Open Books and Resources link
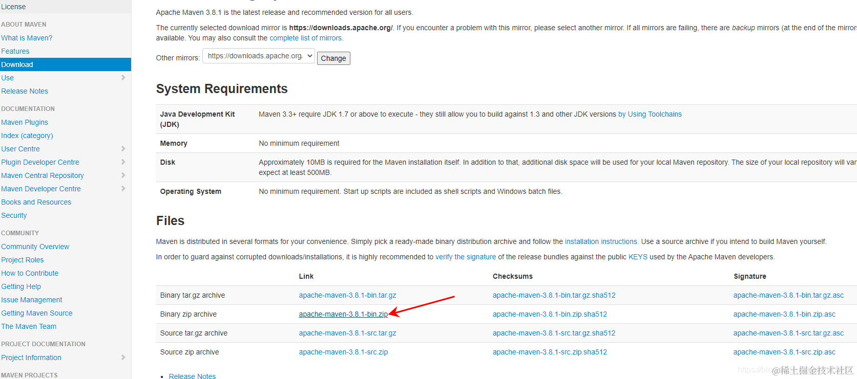 tap(36, 202)
